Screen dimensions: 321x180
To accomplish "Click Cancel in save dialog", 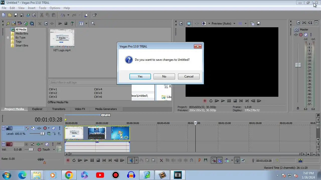I will [x=189, y=76].
